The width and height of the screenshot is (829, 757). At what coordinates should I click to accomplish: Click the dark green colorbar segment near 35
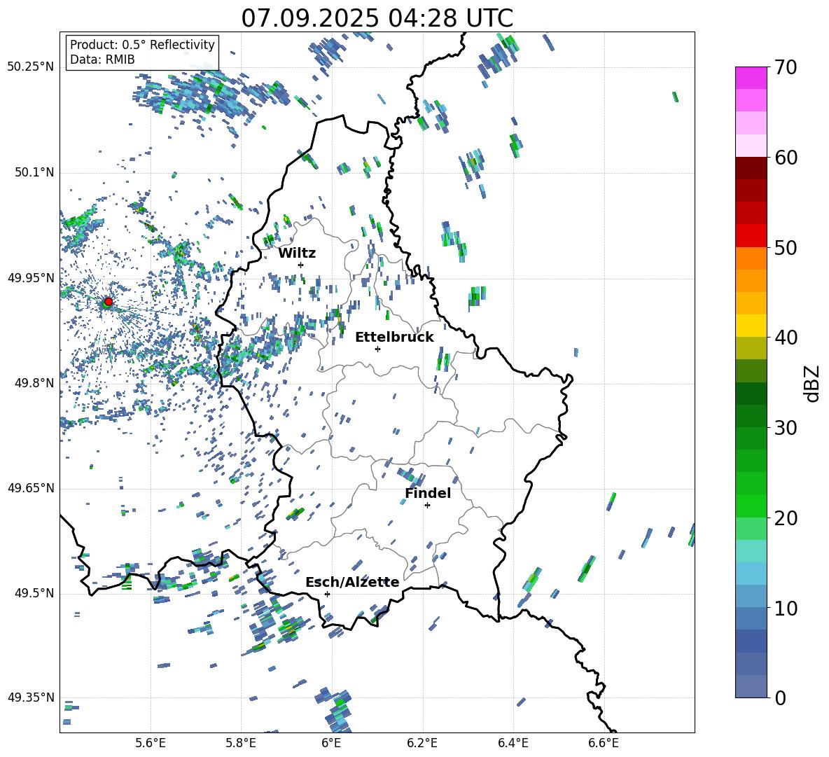tap(751, 394)
